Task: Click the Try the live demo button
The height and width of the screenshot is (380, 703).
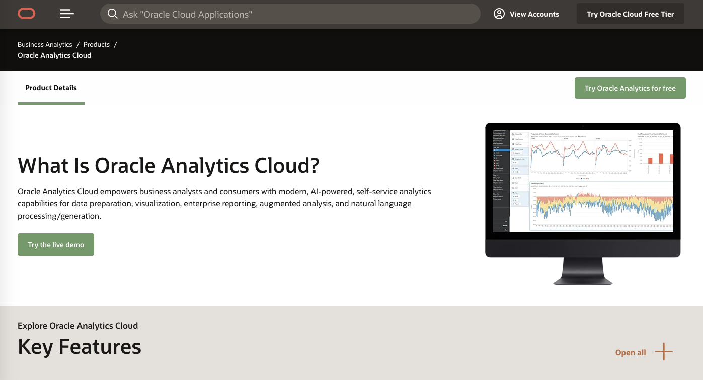Action: coord(56,244)
